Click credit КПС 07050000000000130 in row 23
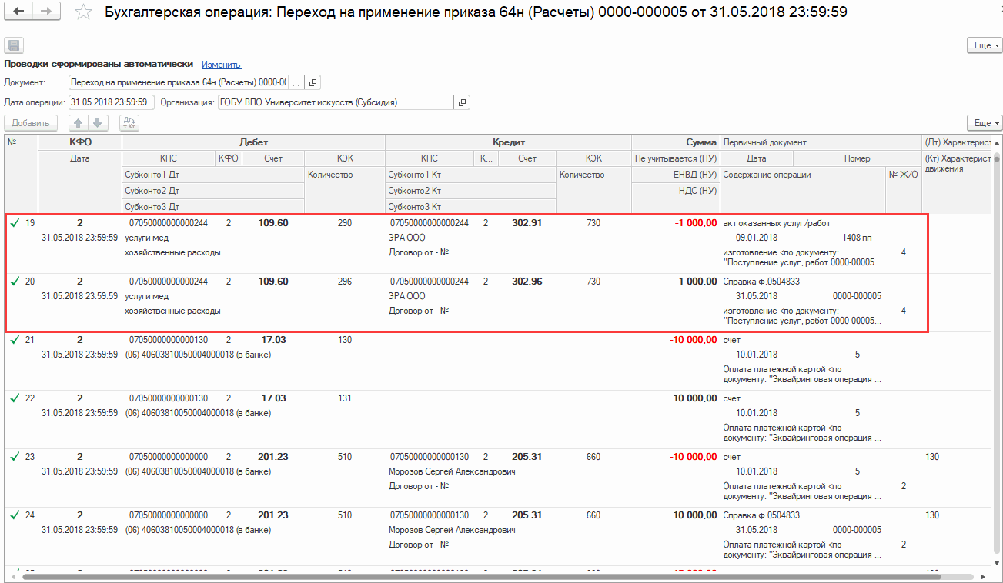The height and width of the screenshot is (583, 1003). 430,457
